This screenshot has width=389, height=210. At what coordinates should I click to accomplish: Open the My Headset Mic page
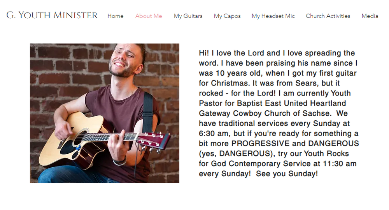[x=273, y=16]
